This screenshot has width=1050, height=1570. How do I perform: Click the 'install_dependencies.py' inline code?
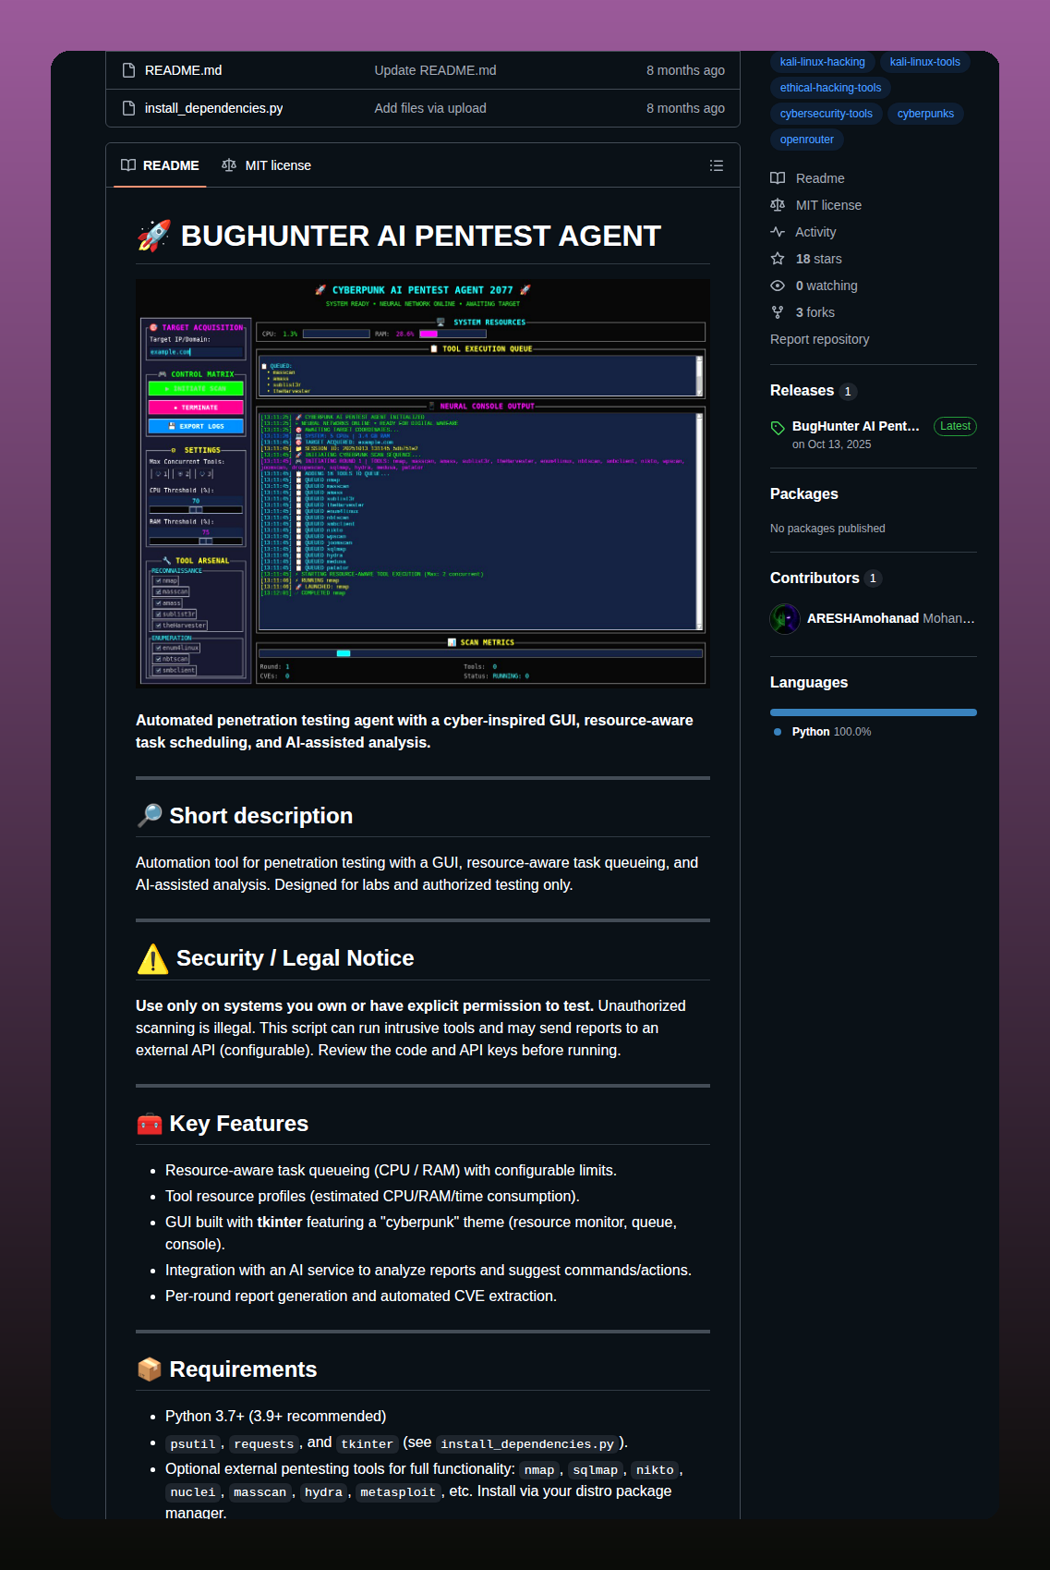pyautogui.click(x=526, y=1443)
